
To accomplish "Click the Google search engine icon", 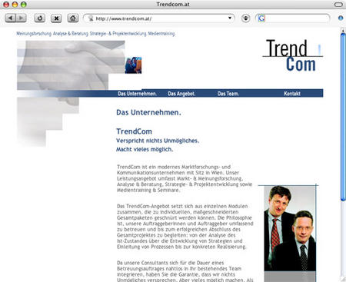I will [261, 18].
